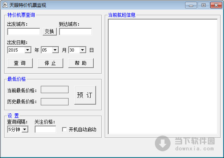The width and height of the screenshot is (224, 158).
Task: Click the 出发城市 departure city input field
Action: click(24, 31)
